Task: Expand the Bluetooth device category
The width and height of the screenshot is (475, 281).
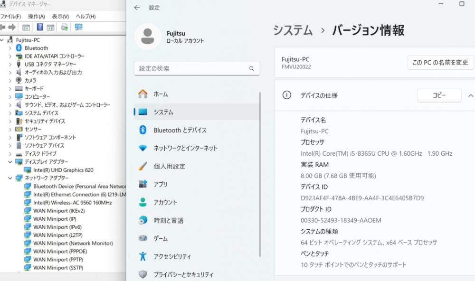Action: pos(10,48)
